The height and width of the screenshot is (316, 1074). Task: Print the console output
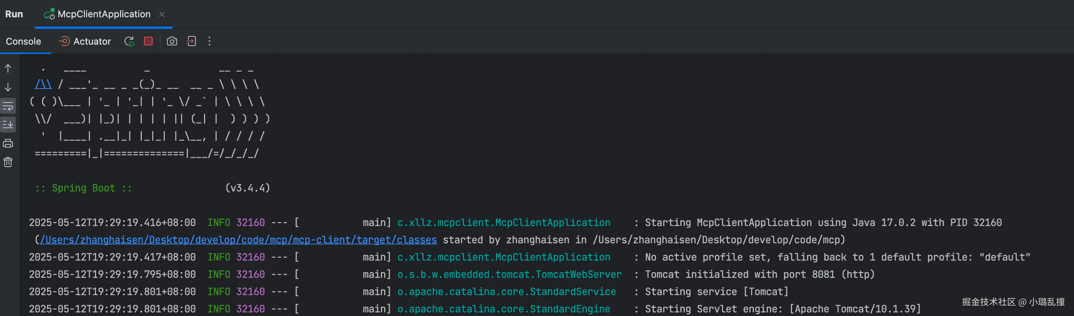pos(8,143)
